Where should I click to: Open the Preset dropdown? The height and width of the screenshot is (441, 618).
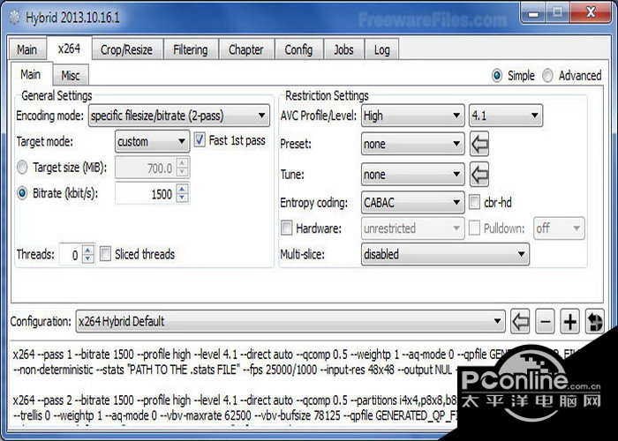point(412,144)
